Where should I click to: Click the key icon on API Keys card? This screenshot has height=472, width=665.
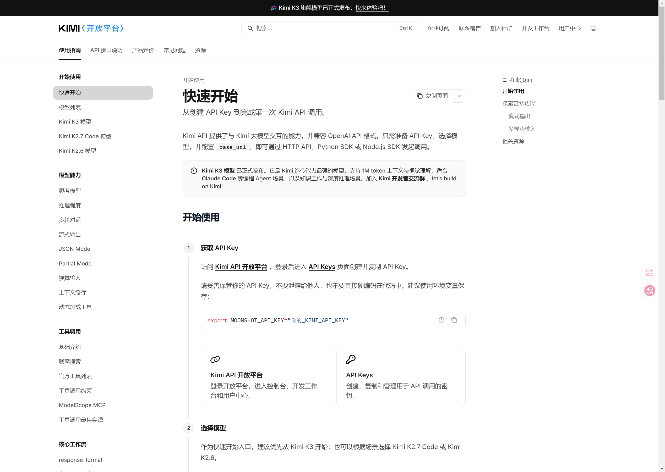(x=351, y=359)
